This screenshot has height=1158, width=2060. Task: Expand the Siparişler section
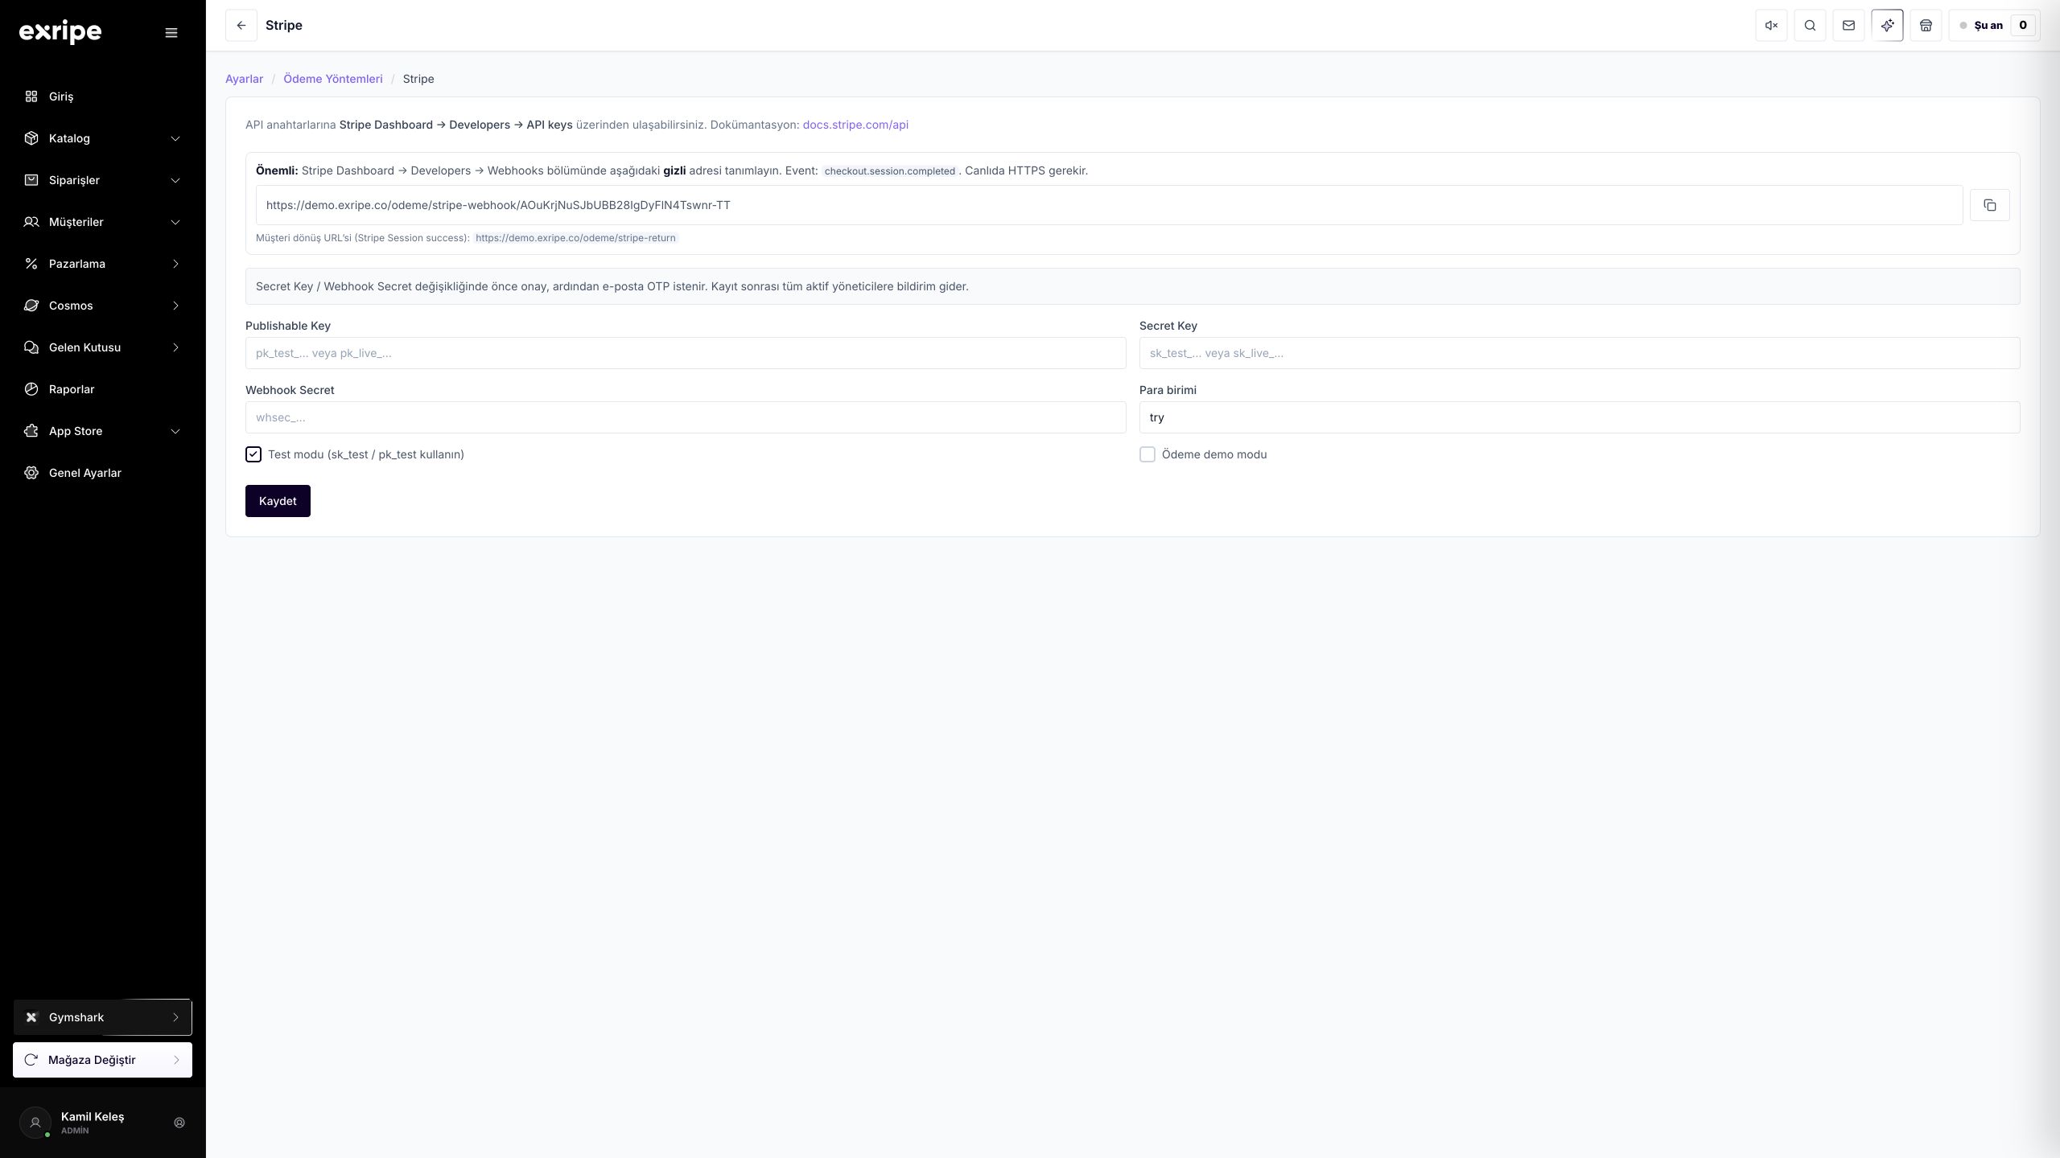[102, 180]
